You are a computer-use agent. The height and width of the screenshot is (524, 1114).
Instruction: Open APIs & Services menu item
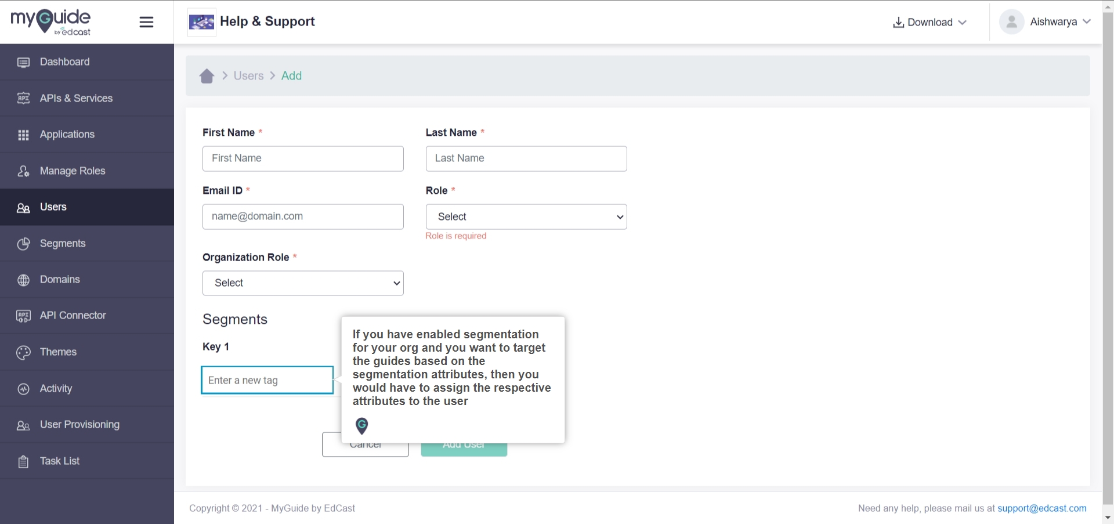click(87, 98)
